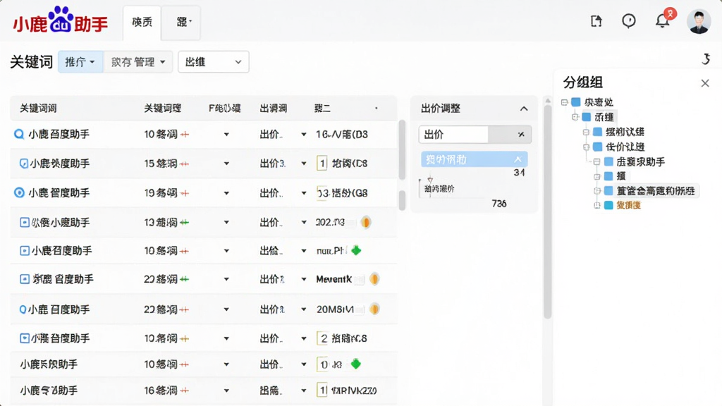Click the leading icon of the 15-count row
This screenshot has width=722, height=406.
[x=23, y=163]
